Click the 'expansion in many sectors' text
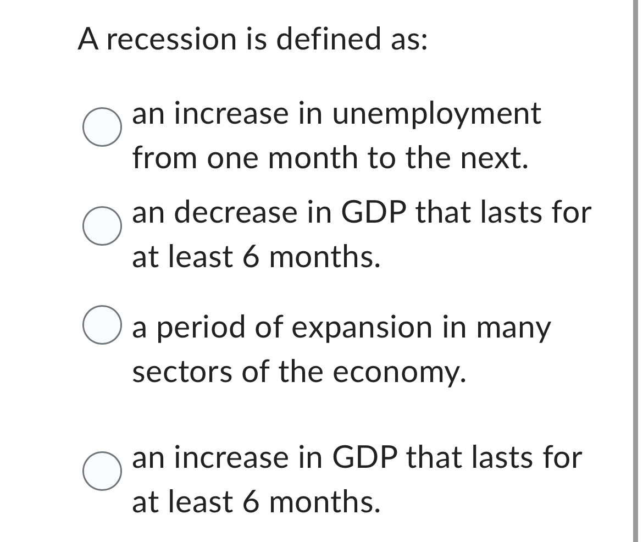 point(341,328)
